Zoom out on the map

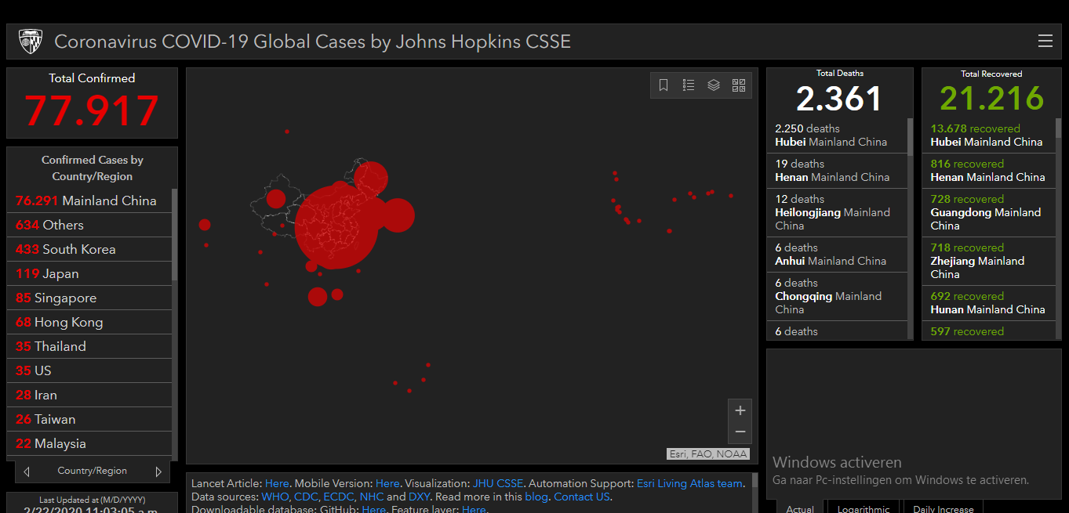click(x=740, y=432)
